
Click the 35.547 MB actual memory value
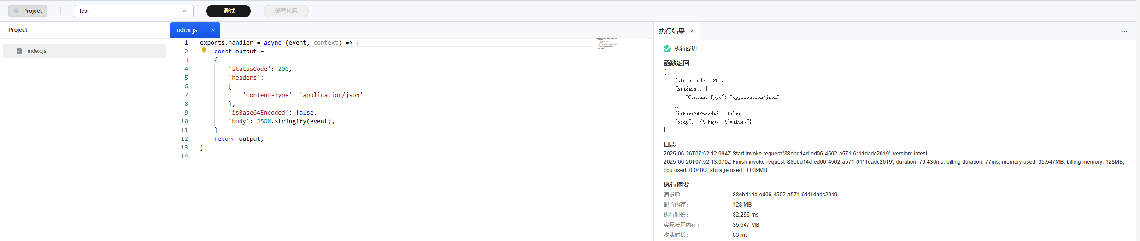pos(746,225)
